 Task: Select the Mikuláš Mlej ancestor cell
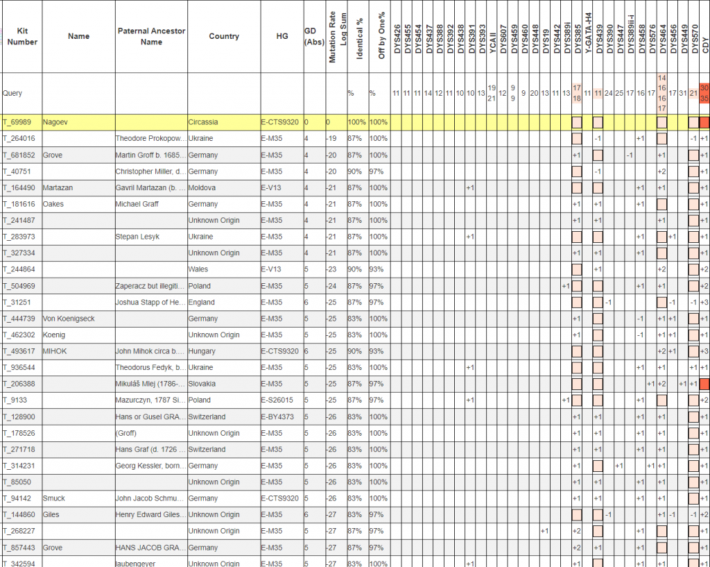(150, 384)
